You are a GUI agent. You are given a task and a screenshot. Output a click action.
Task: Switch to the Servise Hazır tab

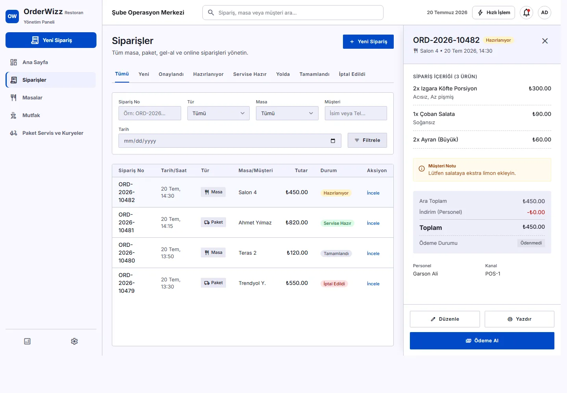tap(250, 74)
